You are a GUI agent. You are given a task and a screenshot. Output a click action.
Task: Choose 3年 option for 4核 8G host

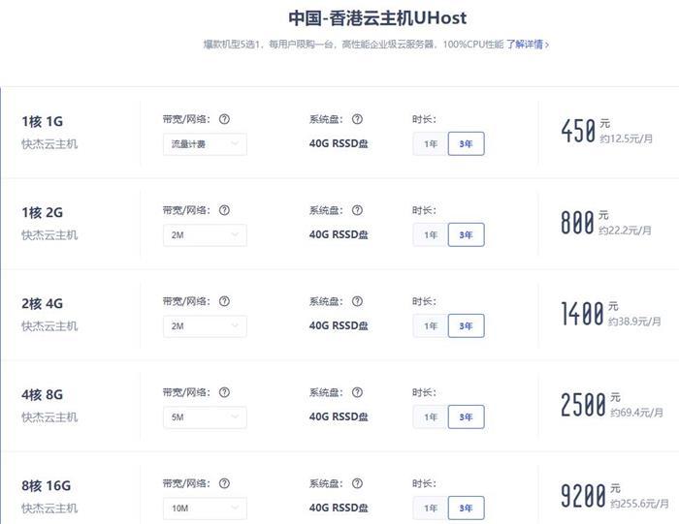pos(466,417)
